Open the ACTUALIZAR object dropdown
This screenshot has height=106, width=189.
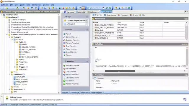[87, 24]
